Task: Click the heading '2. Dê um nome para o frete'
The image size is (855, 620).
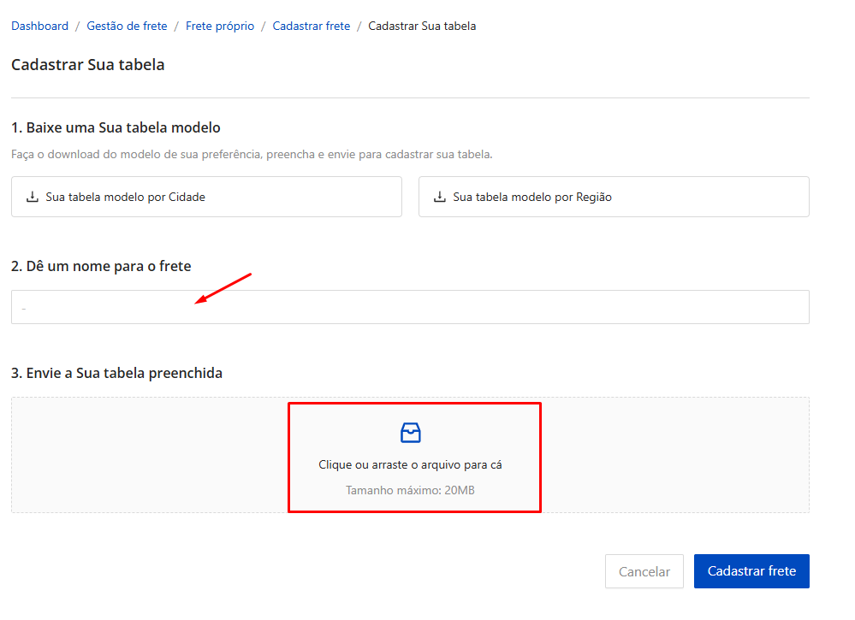Action: tap(101, 266)
